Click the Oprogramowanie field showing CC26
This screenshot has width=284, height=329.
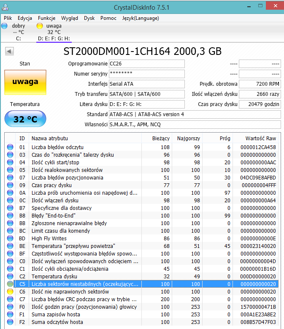pyautogui.click(x=147, y=64)
